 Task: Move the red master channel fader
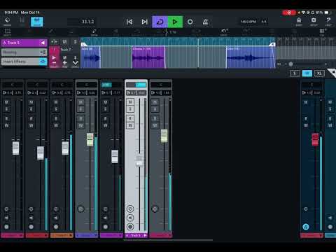pos(315,139)
